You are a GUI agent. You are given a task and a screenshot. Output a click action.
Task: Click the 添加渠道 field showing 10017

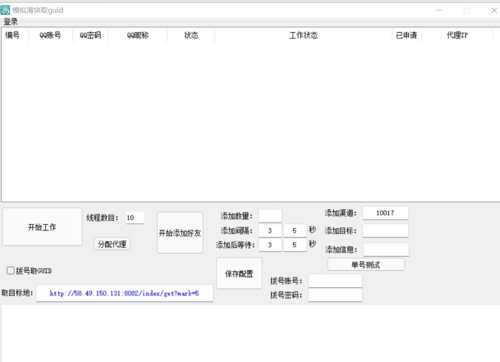click(x=385, y=213)
